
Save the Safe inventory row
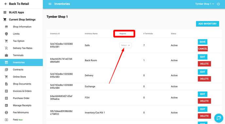[x=202, y=42]
